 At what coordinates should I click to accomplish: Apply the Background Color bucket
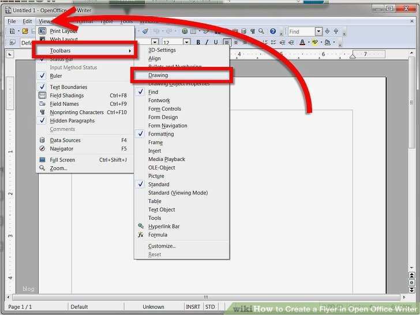coord(328,42)
